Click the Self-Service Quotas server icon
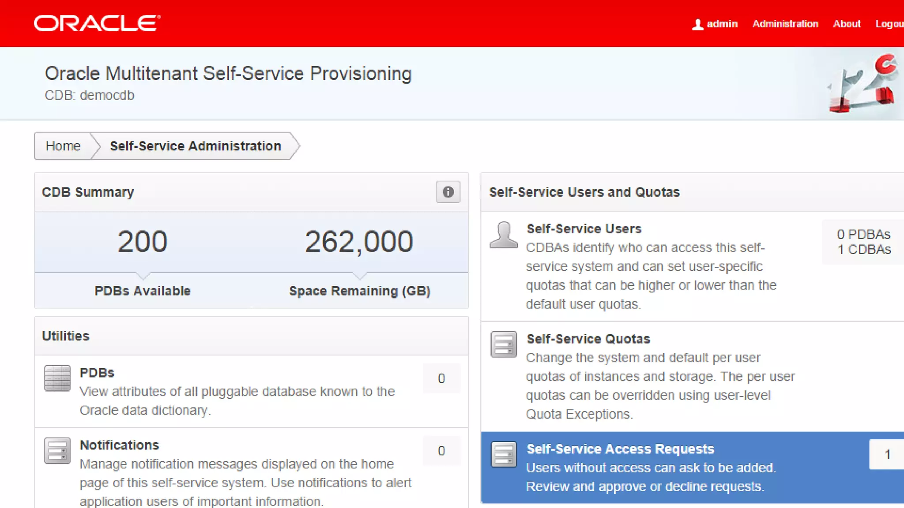Screen dimensions: 904x508 [x=503, y=344]
